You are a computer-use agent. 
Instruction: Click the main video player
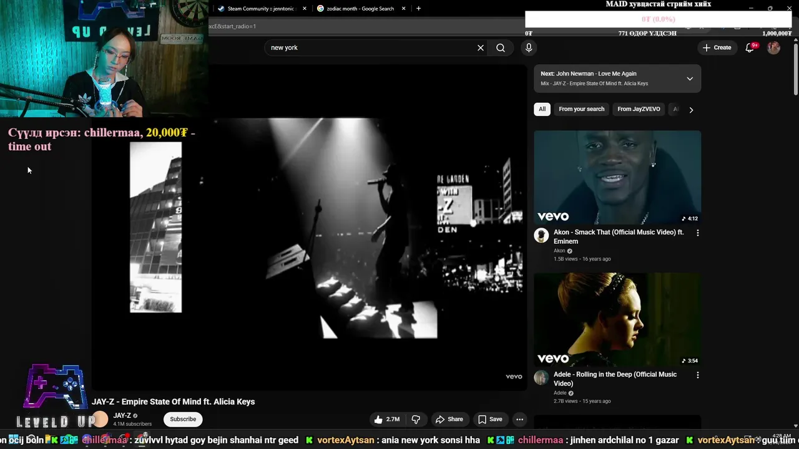[310, 227]
